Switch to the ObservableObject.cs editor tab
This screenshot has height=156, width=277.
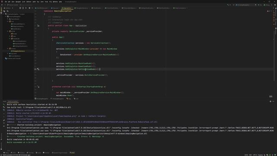tap(129, 8)
